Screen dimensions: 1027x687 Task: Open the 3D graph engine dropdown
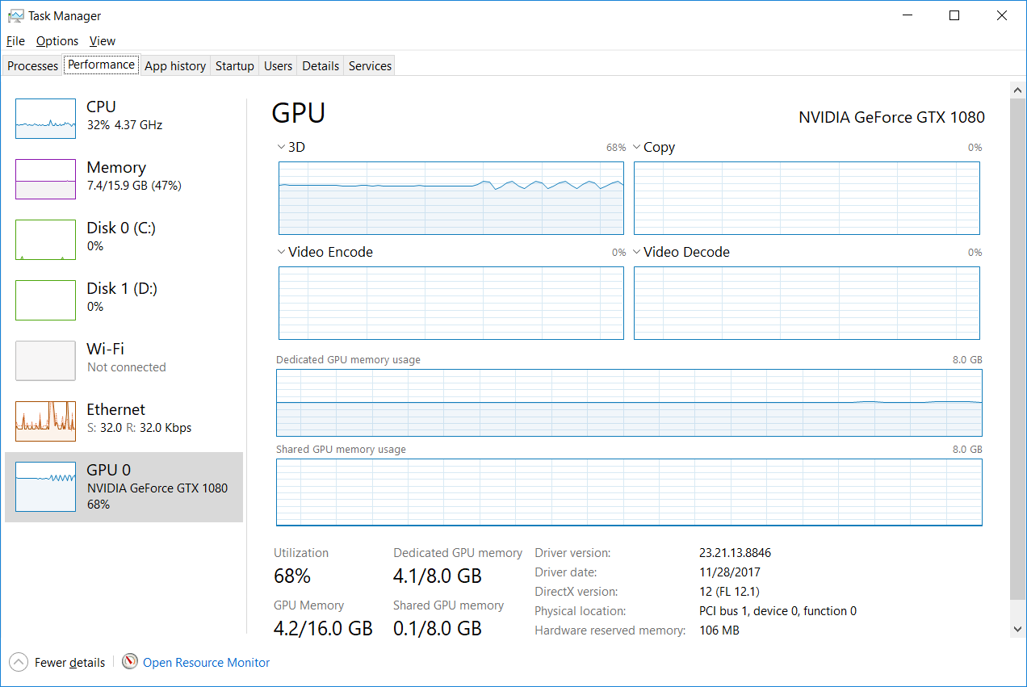tap(281, 147)
